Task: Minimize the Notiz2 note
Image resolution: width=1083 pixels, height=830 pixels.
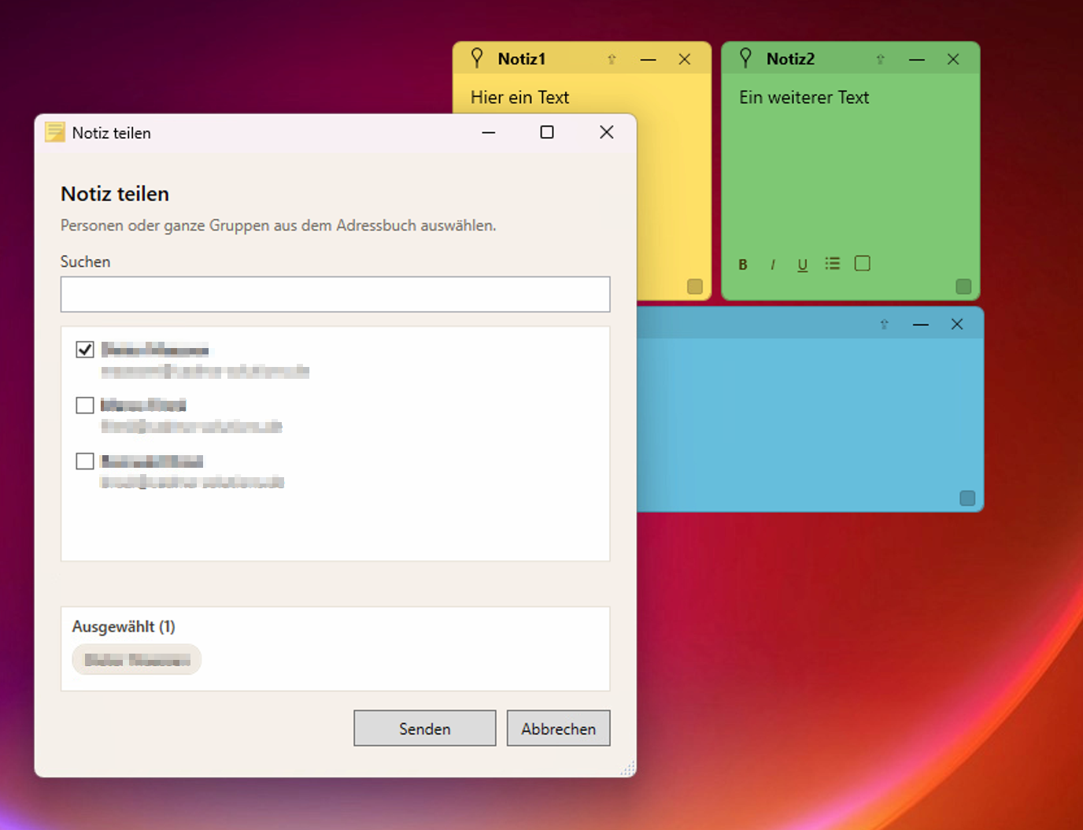Action: click(917, 59)
